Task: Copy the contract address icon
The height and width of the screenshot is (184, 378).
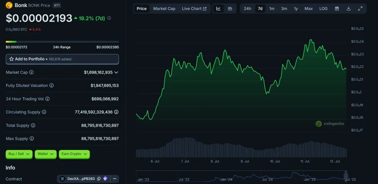Action: (x=99, y=179)
